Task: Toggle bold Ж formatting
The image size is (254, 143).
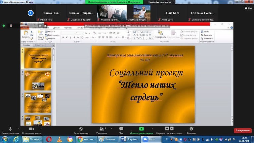Action: [63, 37]
